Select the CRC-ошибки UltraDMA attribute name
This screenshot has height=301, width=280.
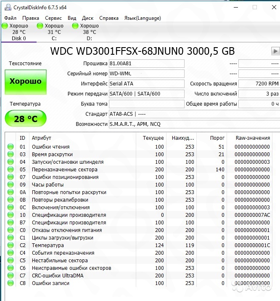click(x=58, y=276)
